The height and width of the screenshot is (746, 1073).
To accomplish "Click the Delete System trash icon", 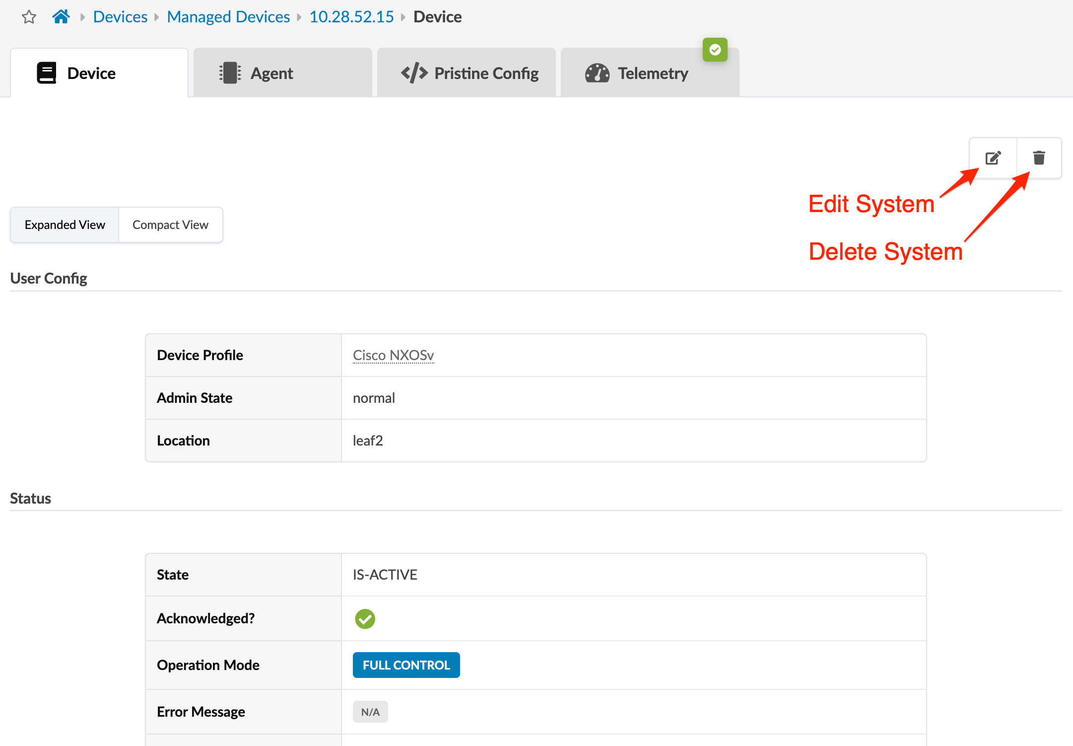I will 1039,158.
